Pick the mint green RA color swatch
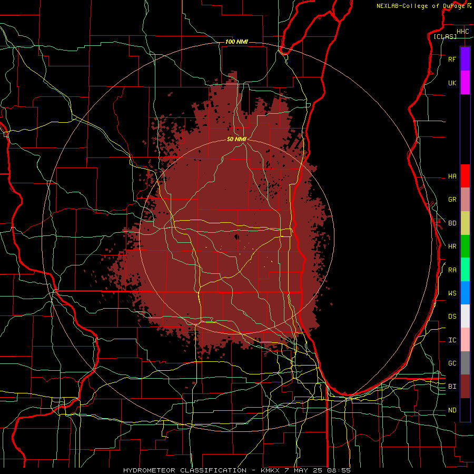This screenshot has width=474, height=474. pyautogui.click(x=465, y=270)
